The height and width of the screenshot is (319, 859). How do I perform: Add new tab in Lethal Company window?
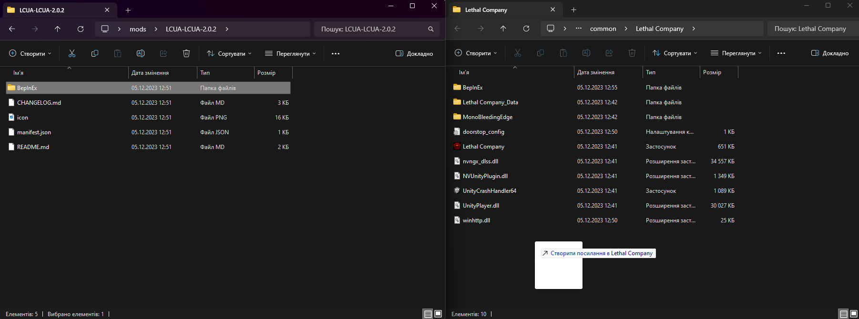coord(573,10)
